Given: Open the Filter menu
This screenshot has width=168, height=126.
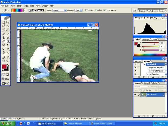Looking at the screenshot, I should pyautogui.click(x=32, y=6).
